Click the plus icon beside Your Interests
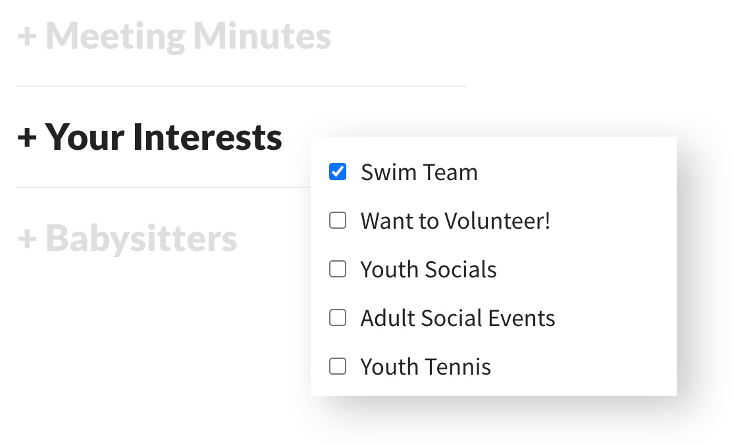This screenshot has height=445, width=734. (x=26, y=138)
